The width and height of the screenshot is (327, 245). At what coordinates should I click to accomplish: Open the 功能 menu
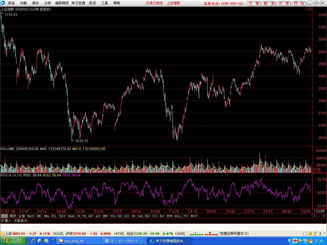23,3
